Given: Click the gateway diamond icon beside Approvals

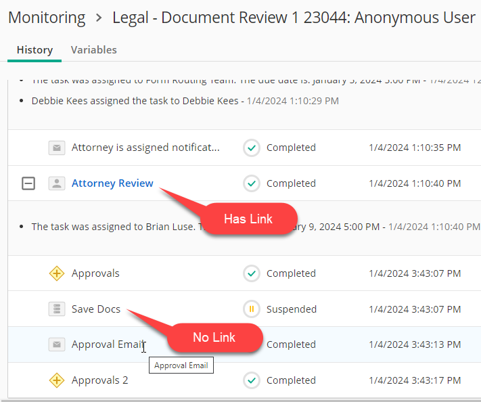Looking at the screenshot, I should click(x=57, y=273).
